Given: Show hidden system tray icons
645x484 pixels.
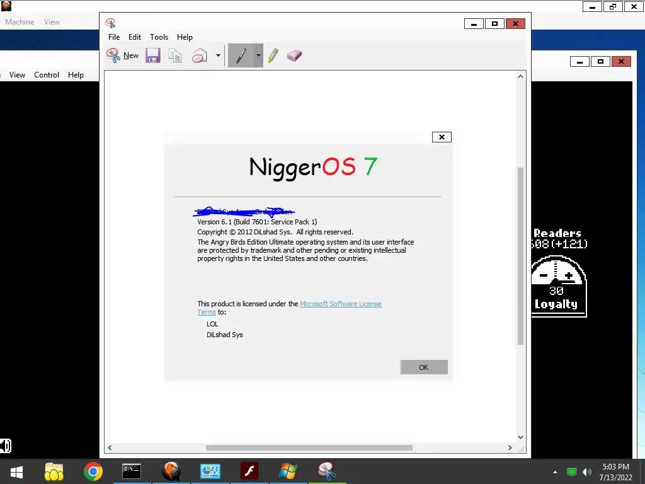Looking at the screenshot, I should point(555,472).
